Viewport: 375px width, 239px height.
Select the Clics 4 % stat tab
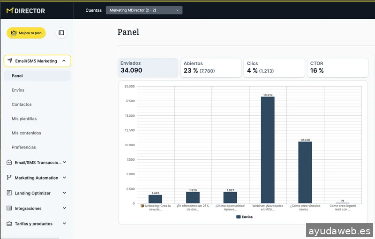pyautogui.click(x=274, y=67)
